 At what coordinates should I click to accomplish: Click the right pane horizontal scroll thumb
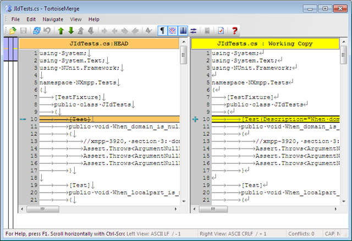213,209
